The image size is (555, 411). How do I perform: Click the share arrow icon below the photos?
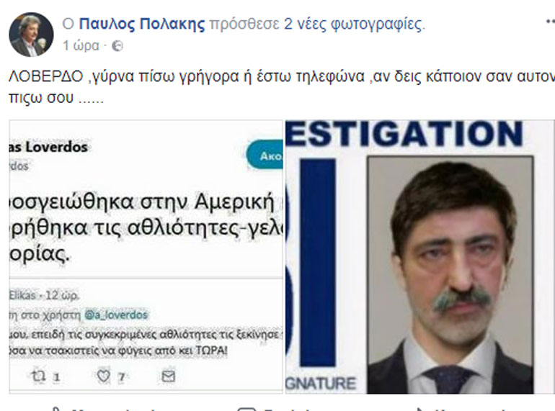click(x=421, y=410)
